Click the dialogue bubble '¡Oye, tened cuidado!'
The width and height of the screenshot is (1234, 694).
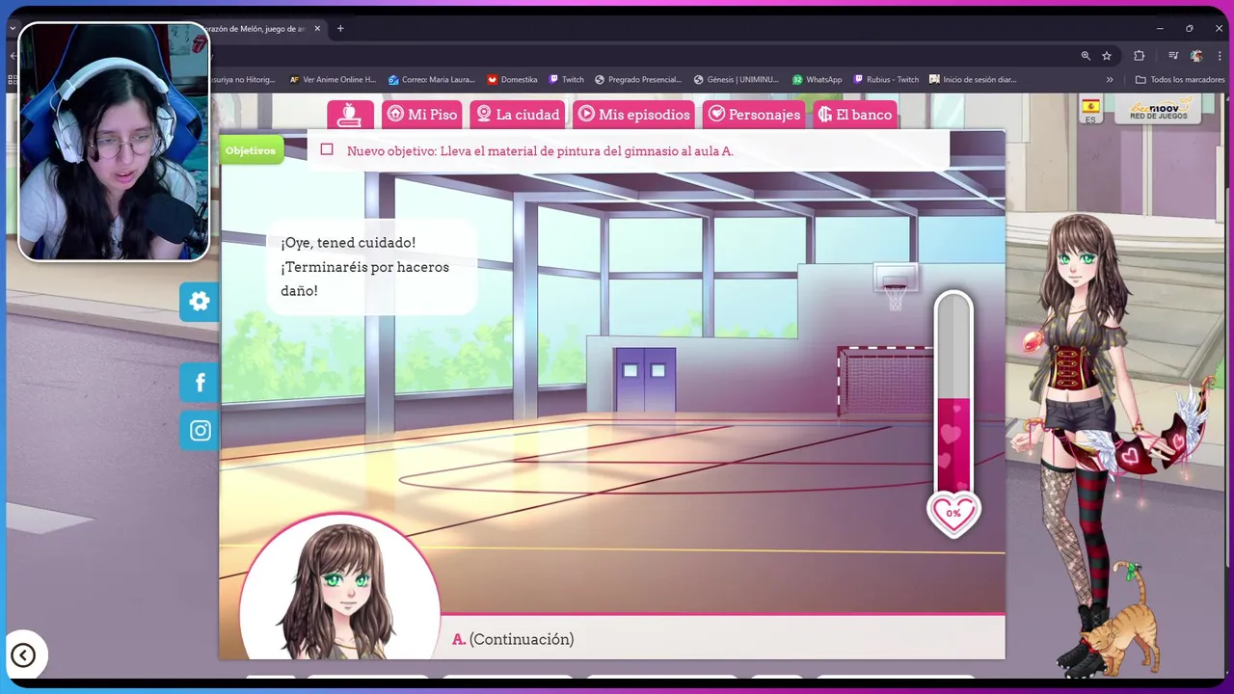click(x=371, y=267)
